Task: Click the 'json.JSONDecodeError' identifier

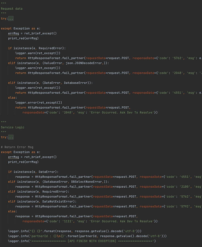Action: pyautogui.click(x=84, y=63)
